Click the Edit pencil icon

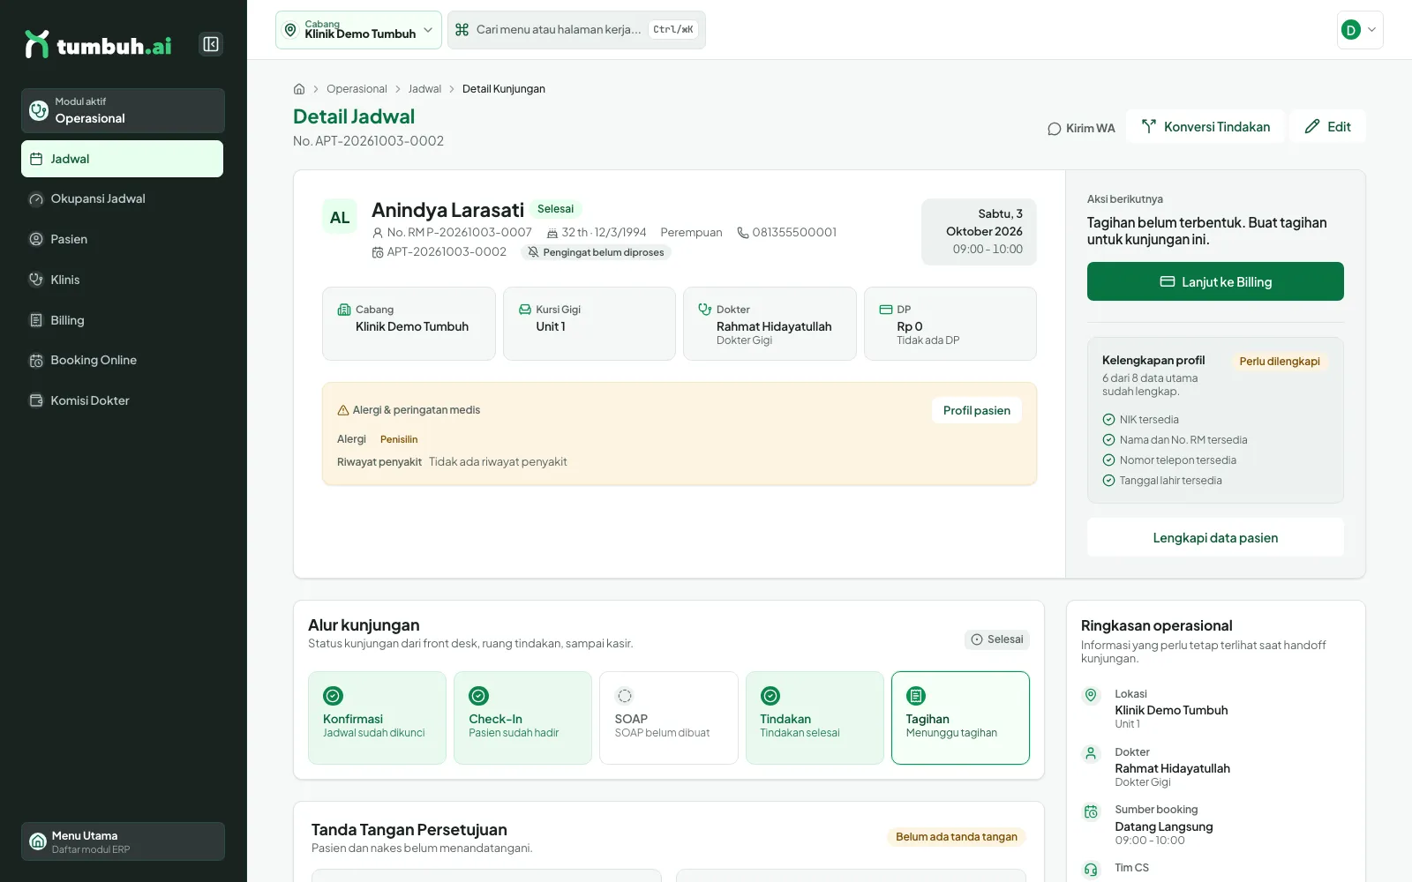coord(1312,127)
